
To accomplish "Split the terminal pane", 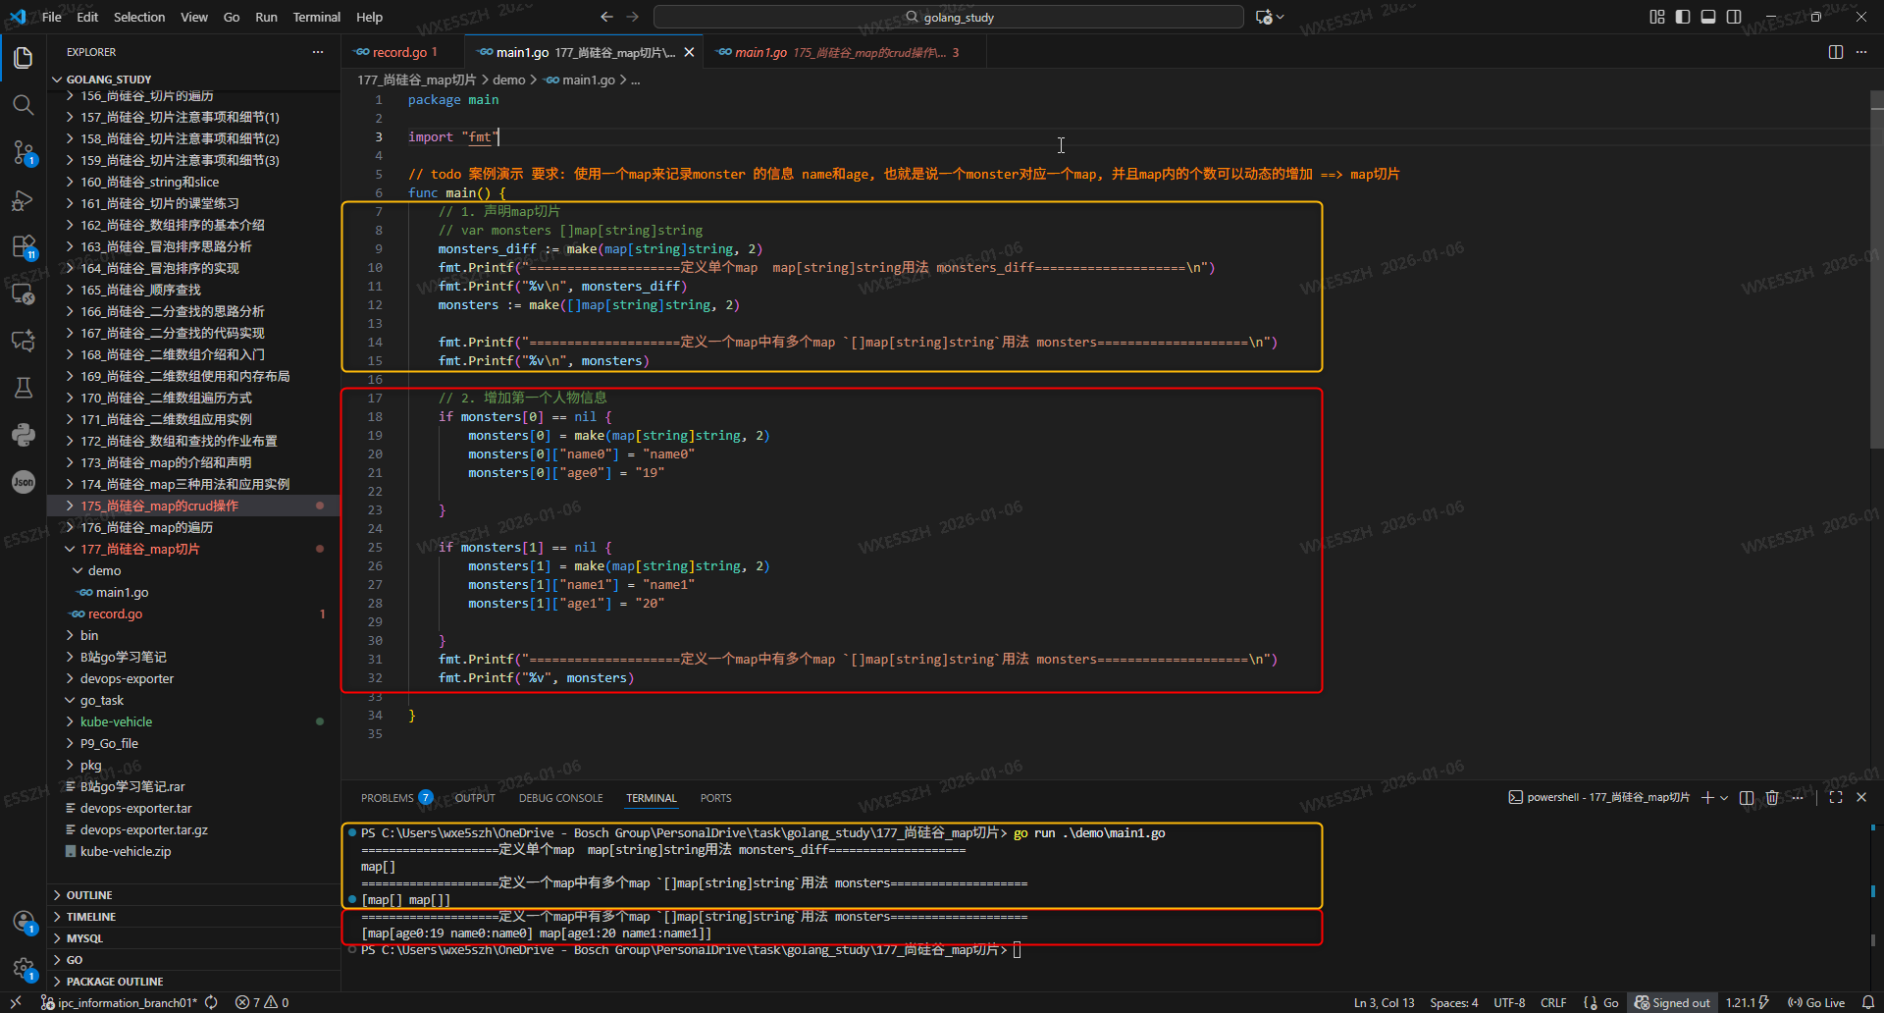I will pos(1747,798).
